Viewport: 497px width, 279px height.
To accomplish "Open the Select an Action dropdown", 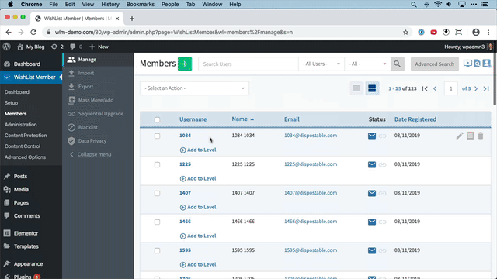I will [194, 88].
